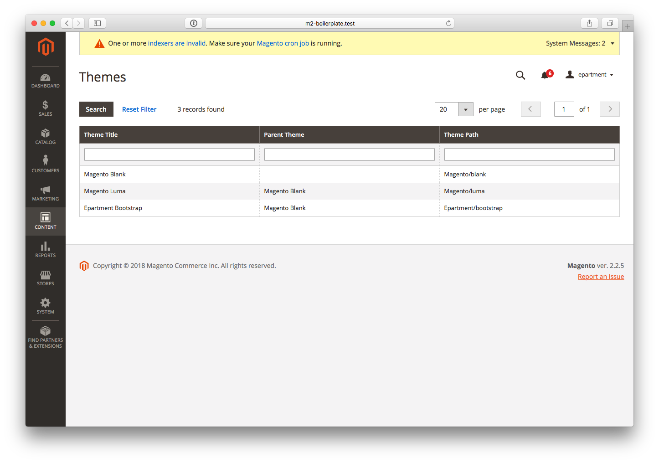The height and width of the screenshot is (463, 659).
Task: Open the Marketing menu
Action: 46,193
